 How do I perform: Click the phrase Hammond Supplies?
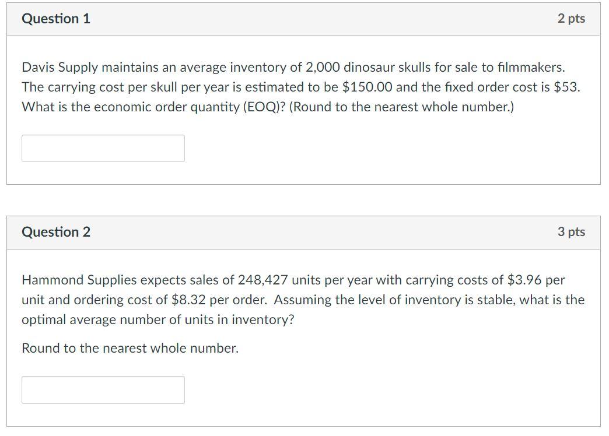pyautogui.click(x=70, y=280)
